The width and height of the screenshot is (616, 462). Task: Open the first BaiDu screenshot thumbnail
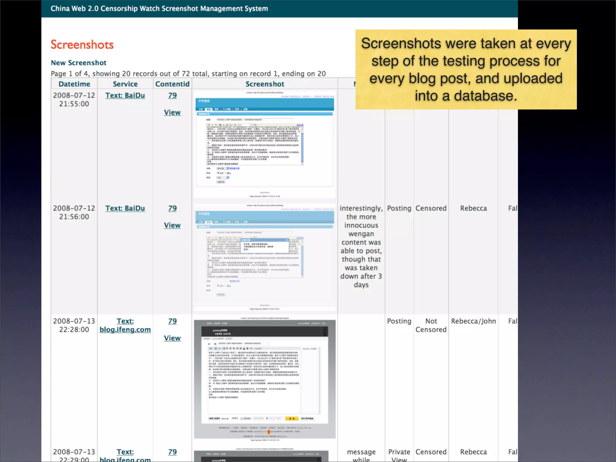tap(265, 144)
